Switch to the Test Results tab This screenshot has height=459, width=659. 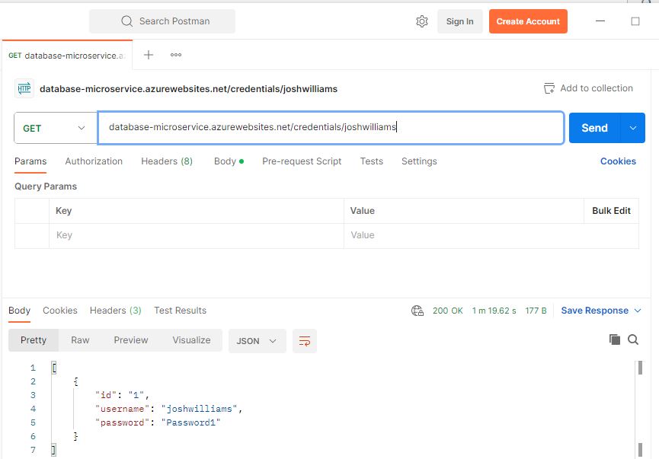point(180,310)
